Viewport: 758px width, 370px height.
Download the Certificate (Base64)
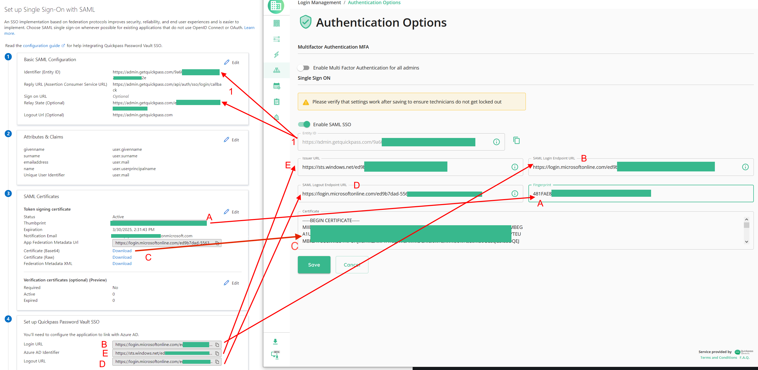[122, 251]
